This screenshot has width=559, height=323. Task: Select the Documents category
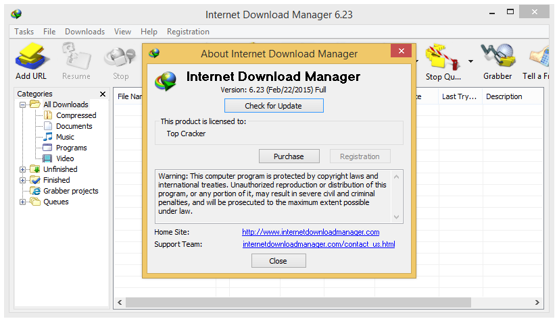[x=74, y=126]
